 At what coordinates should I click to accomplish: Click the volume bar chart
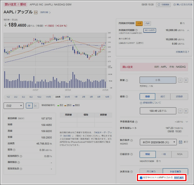point(55,78)
